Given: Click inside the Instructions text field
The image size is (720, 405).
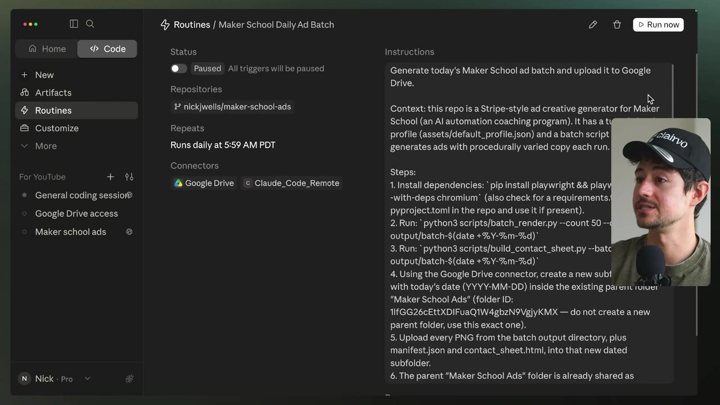Looking at the screenshot, I should pos(529,223).
